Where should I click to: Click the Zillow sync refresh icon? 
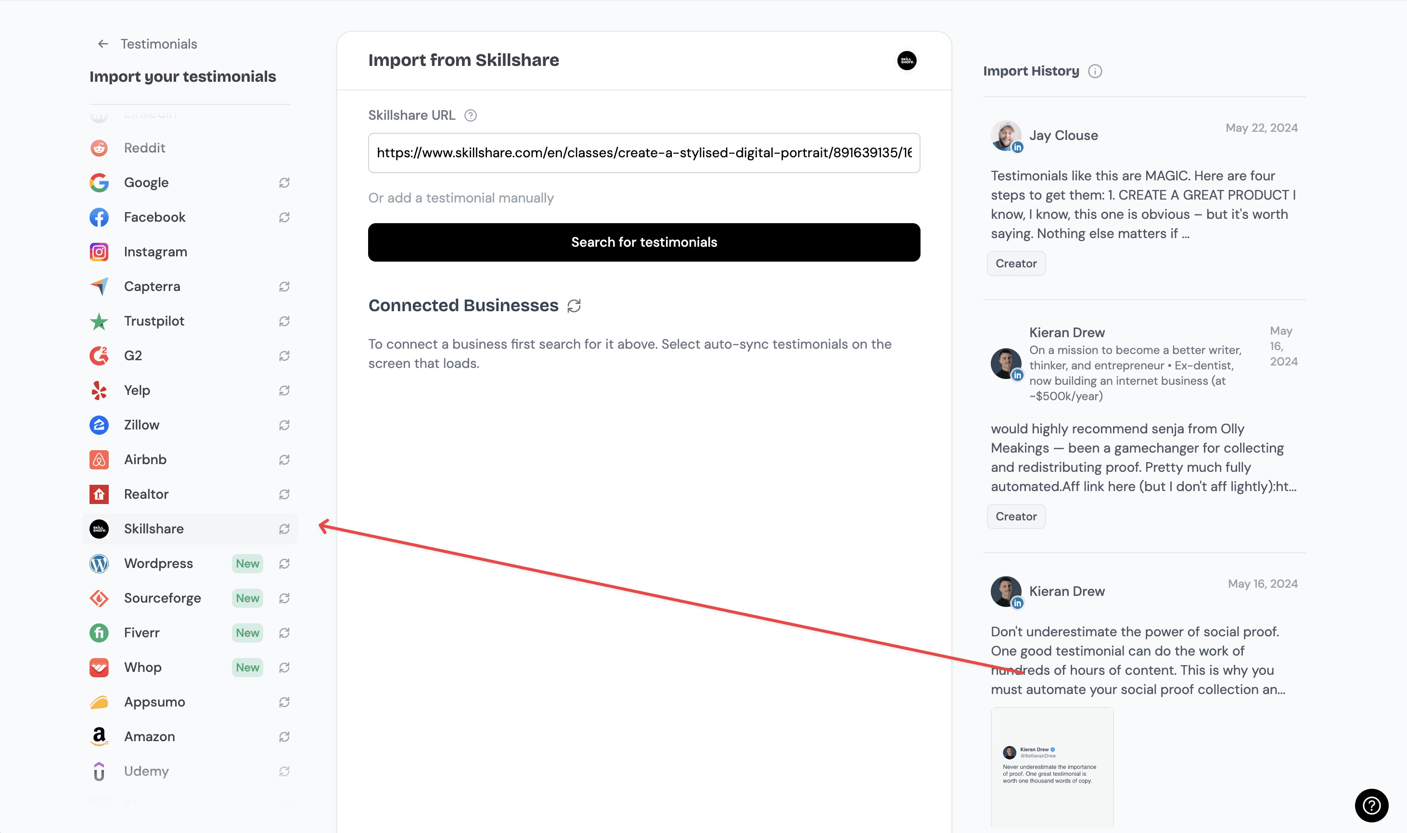(x=285, y=424)
